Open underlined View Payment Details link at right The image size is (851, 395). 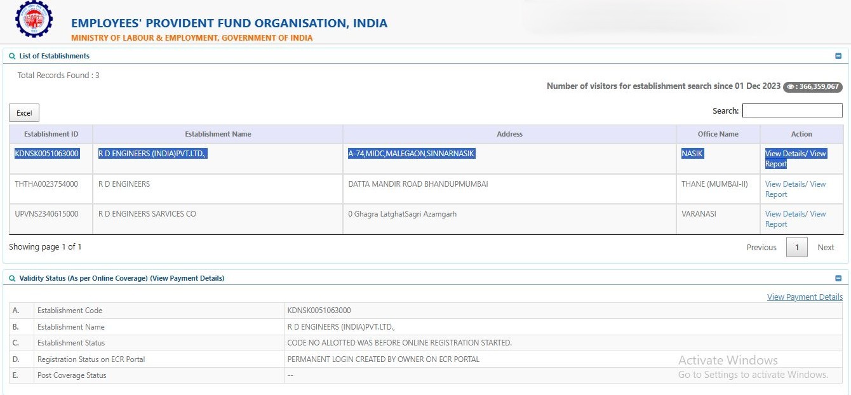[x=805, y=297]
